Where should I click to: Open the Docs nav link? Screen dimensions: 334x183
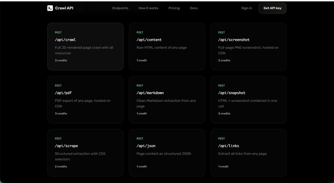(x=194, y=8)
